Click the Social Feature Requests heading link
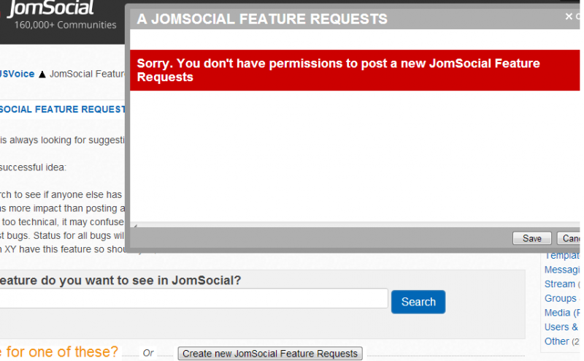Viewport: 584px width, 361px height. click(63, 110)
